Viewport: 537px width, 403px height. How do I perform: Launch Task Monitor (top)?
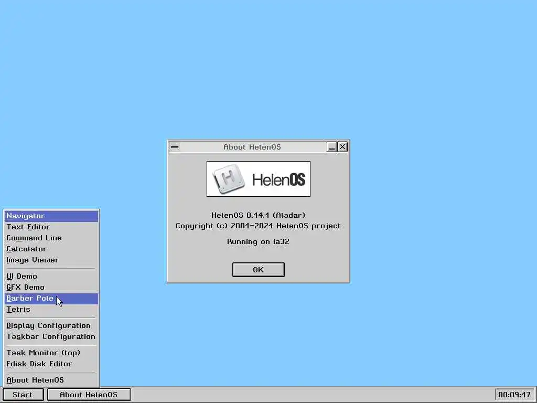point(51,353)
